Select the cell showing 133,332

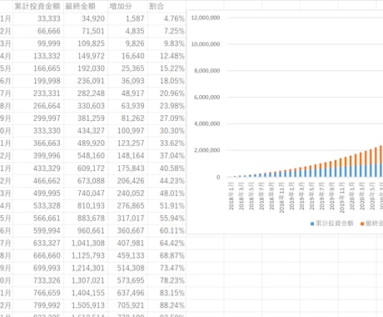[x=38, y=56]
